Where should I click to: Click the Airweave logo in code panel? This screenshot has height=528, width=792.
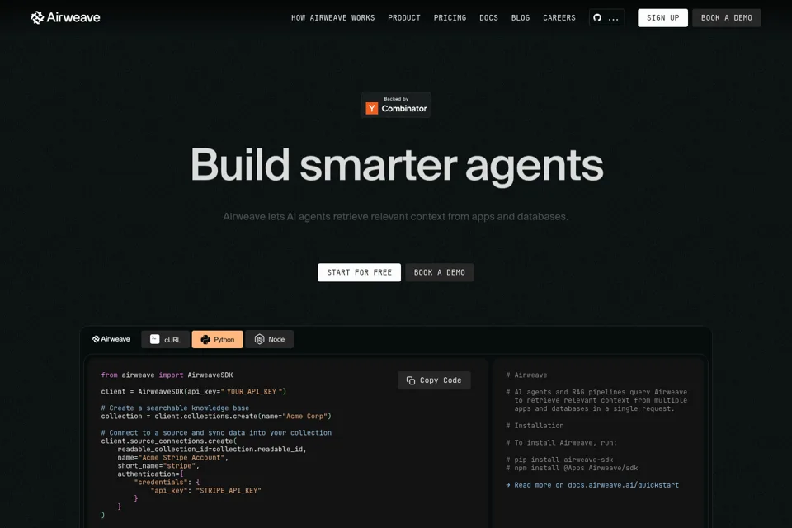[111, 339]
